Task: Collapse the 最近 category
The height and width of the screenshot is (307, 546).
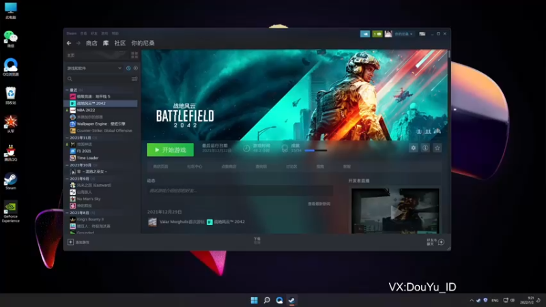Action: coord(67,90)
